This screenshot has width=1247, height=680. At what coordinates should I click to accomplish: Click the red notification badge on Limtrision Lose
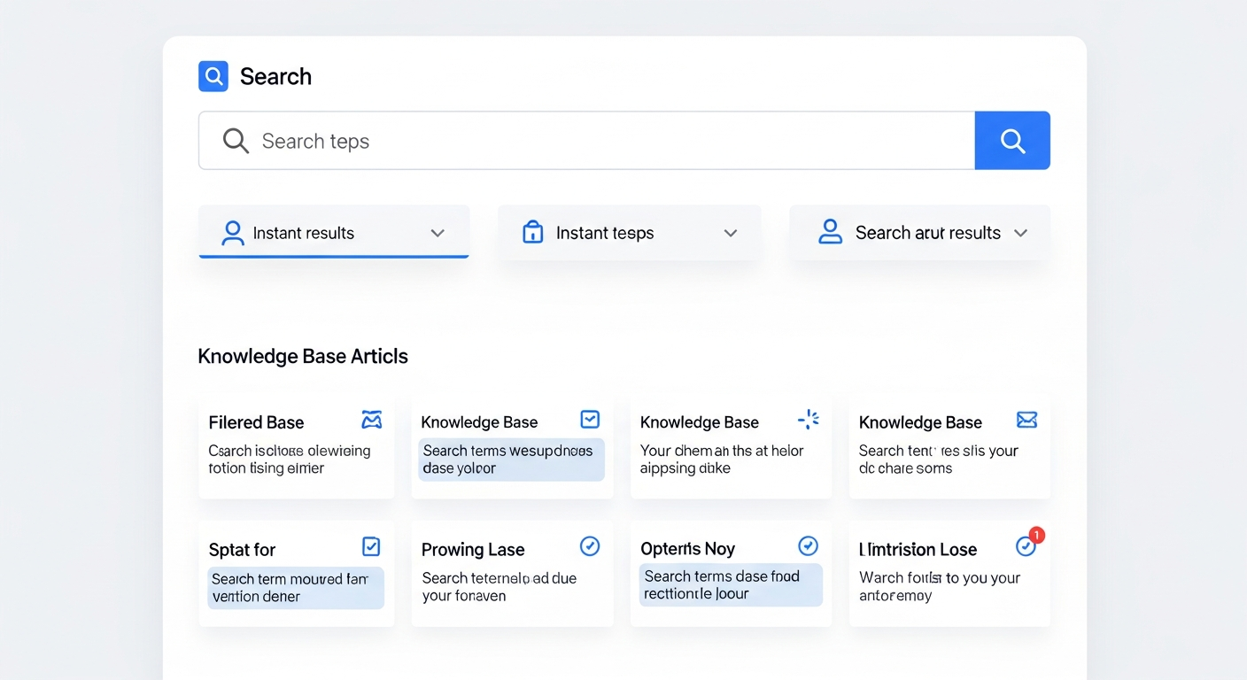pos(1036,536)
